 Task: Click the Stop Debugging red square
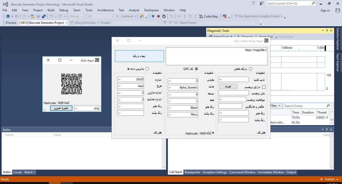tap(158, 16)
